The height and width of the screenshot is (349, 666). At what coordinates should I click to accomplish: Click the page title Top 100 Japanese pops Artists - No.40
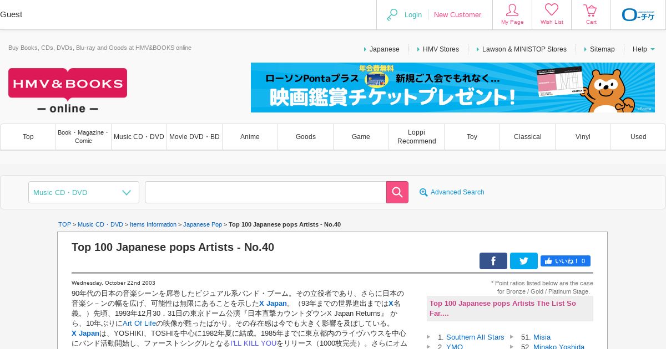click(x=173, y=247)
